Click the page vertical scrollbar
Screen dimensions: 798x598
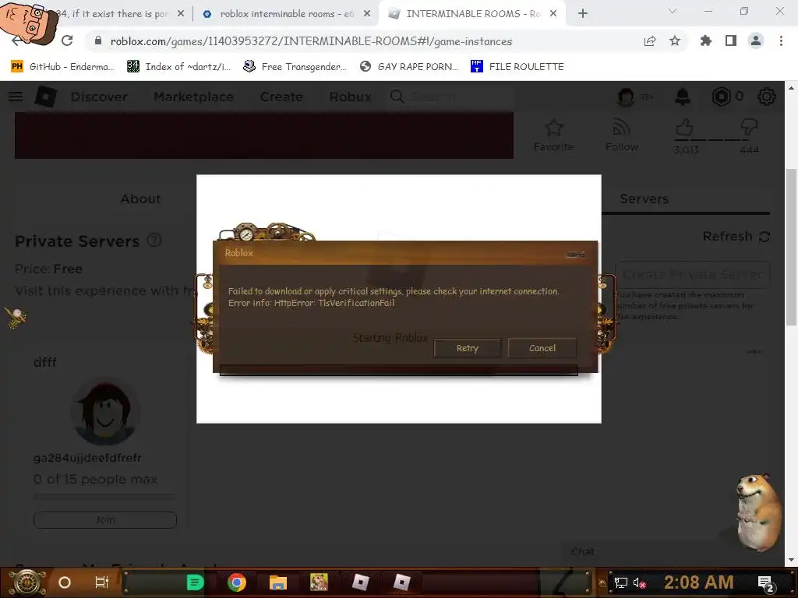click(x=791, y=247)
